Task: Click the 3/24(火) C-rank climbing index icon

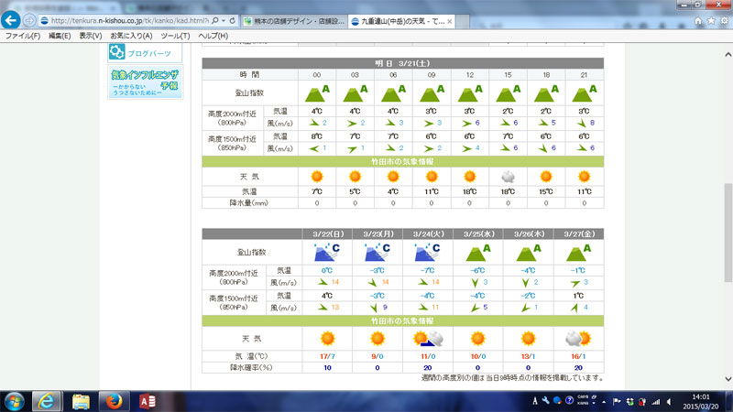Action: pos(427,252)
